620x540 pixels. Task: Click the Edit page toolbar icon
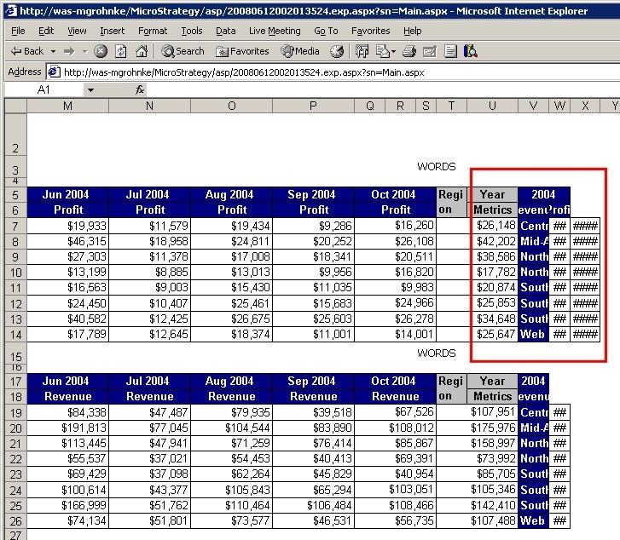tap(383, 51)
